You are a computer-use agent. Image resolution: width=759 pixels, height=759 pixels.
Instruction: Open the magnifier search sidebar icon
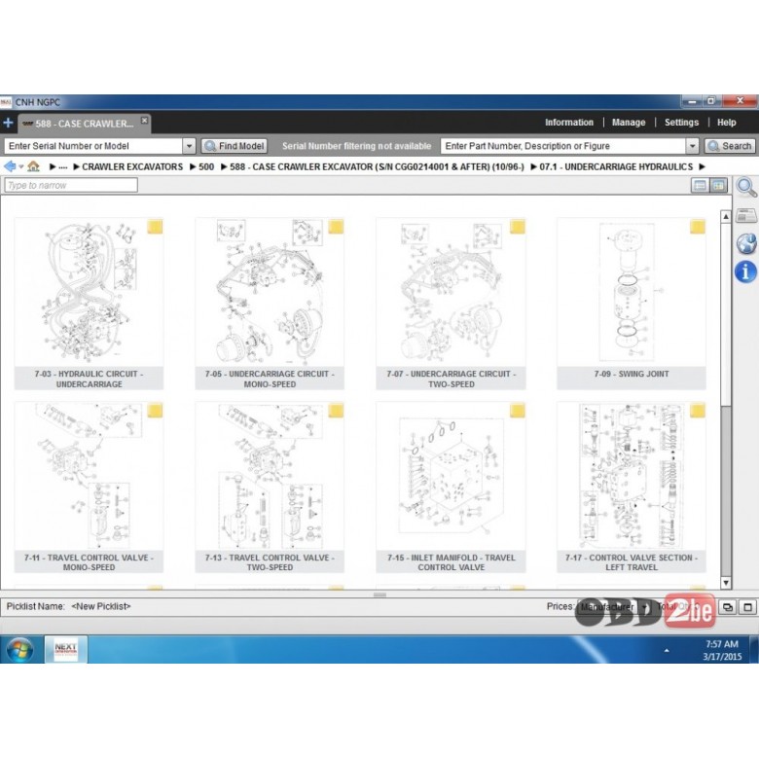point(746,188)
